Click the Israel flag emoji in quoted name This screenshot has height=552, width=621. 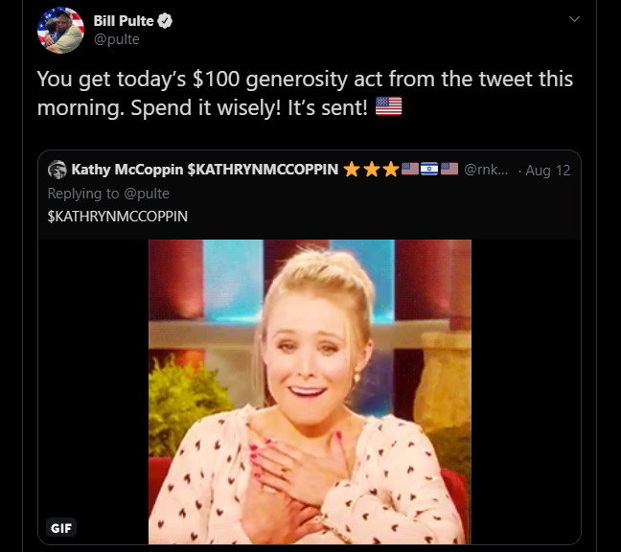pos(429,169)
